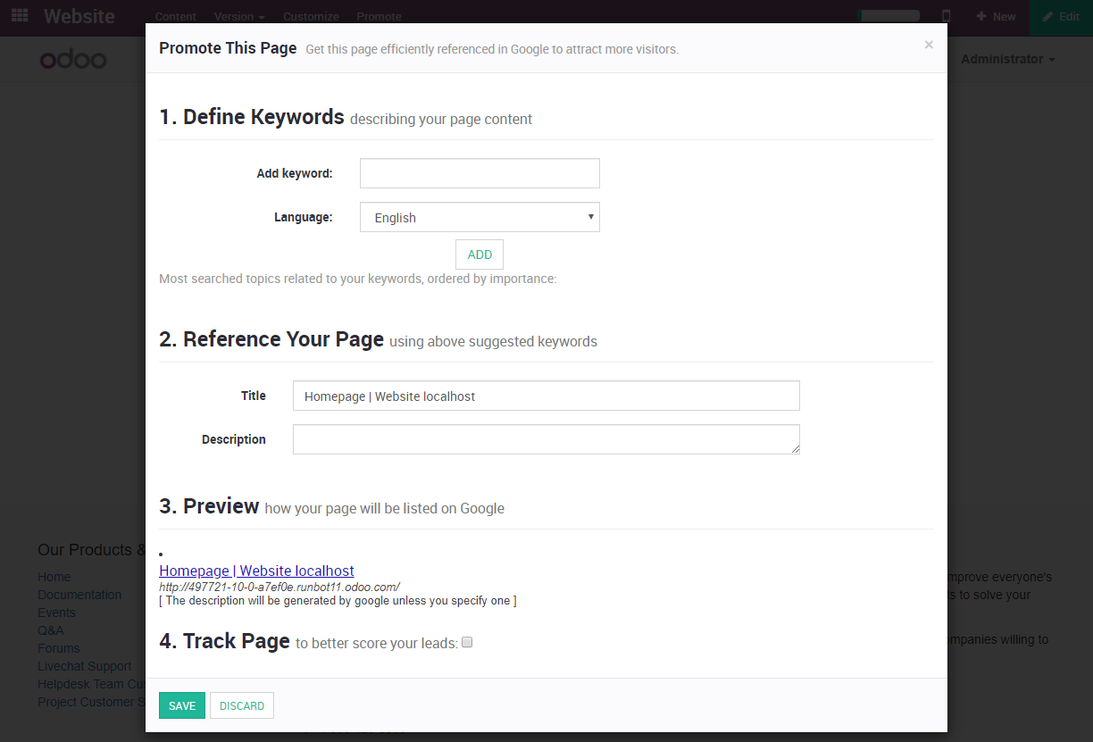Save the promotion settings
This screenshot has height=742, width=1093.
pyautogui.click(x=182, y=705)
